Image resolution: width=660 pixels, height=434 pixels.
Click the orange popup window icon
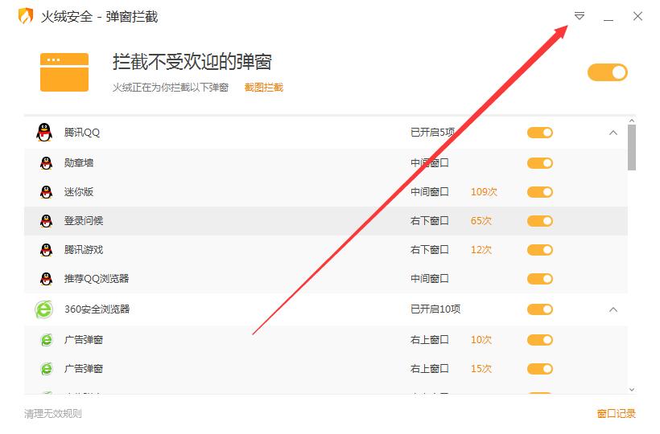64,72
